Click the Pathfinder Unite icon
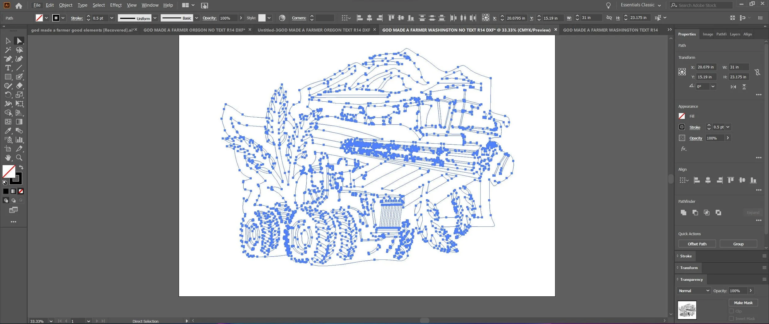 click(683, 213)
